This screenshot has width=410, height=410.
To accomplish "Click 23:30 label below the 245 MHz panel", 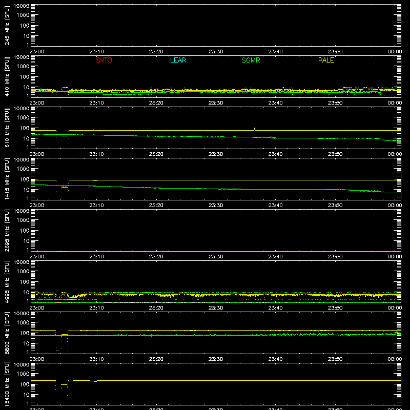I will click(x=216, y=52).
